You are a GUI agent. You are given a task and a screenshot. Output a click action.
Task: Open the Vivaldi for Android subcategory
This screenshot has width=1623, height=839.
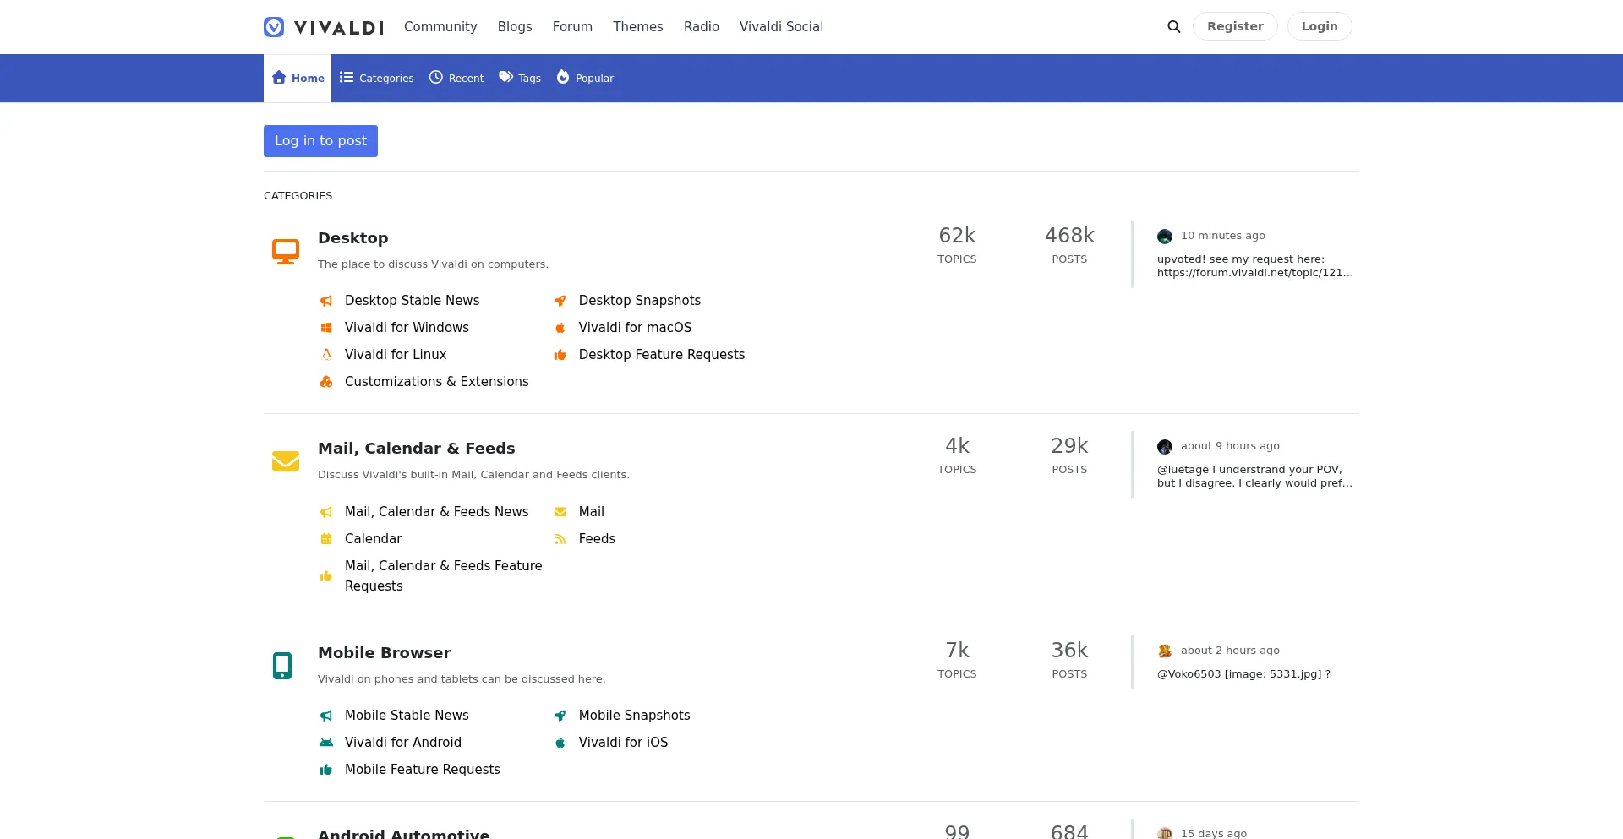click(x=403, y=743)
